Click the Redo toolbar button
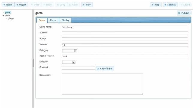Viewport: 193px width, 108px height. (48, 5)
